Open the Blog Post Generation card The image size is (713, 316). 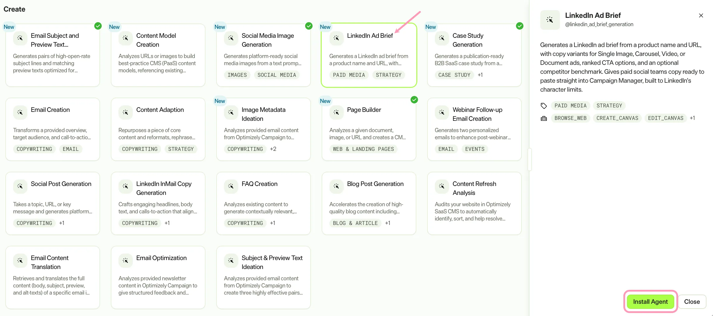click(369, 204)
